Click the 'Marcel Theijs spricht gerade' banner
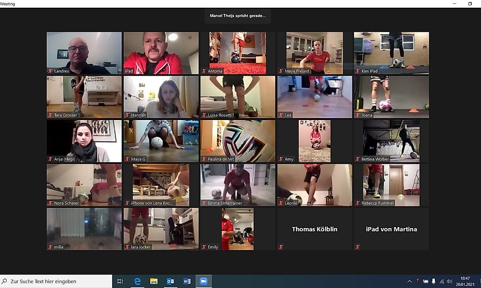 [x=238, y=16]
